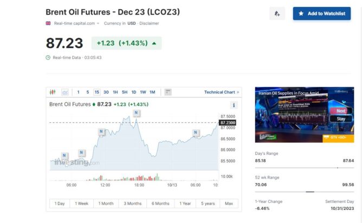Screen dimensions: 362x223
Task: Open the USD currency selector
Action: point(131,23)
